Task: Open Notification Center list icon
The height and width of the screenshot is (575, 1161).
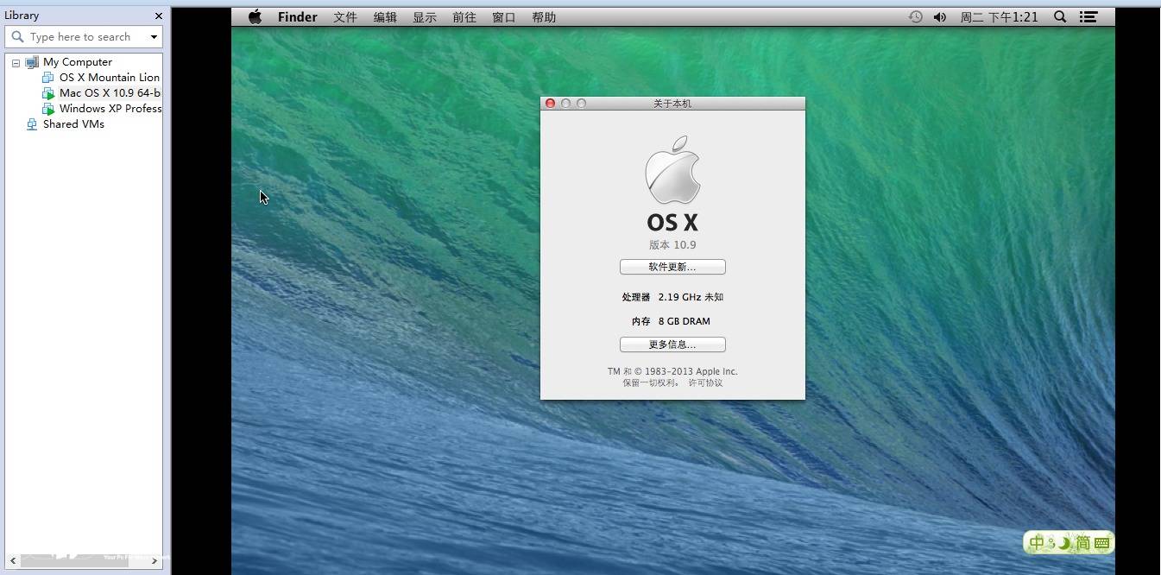Action: tap(1089, 17)
